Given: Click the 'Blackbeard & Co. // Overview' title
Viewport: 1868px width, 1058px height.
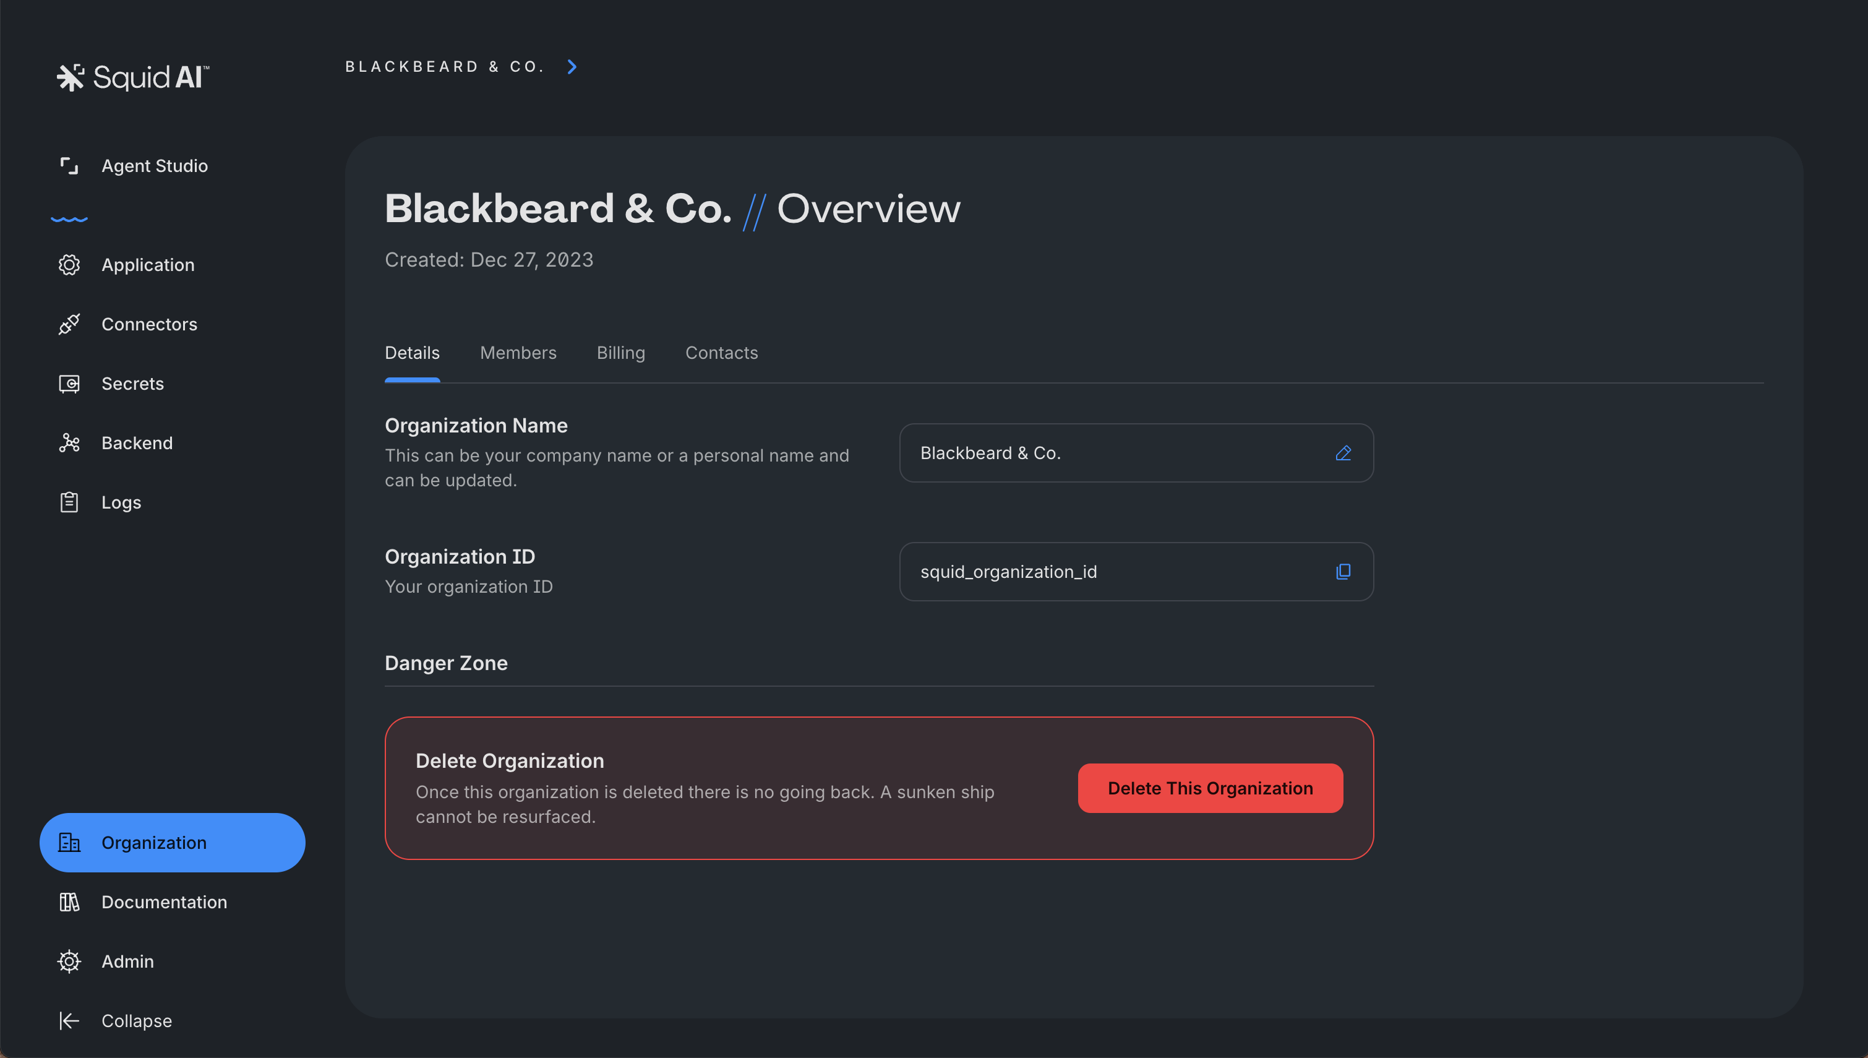Looking at the screenshot, I should [672, 209].
